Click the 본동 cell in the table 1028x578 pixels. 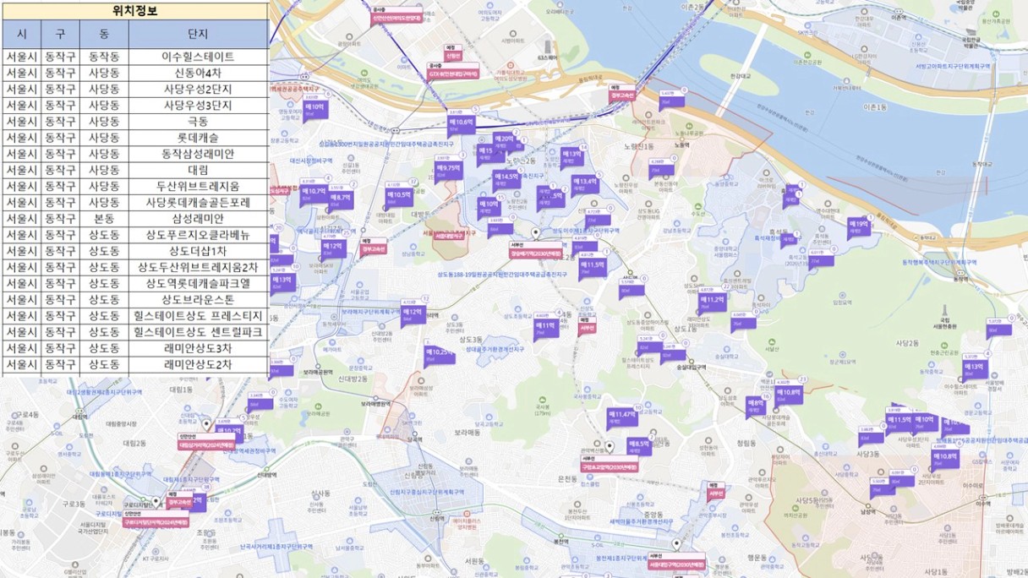coord(104,218)
